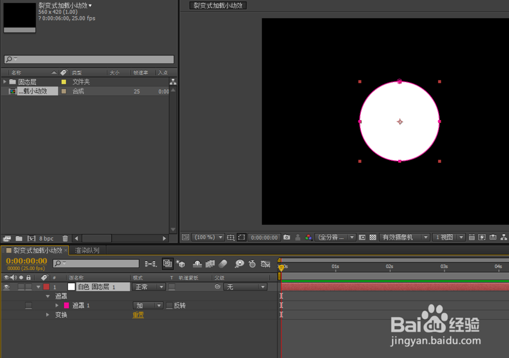Click the pink 遮罩 1 color swatch

point(66,306)
